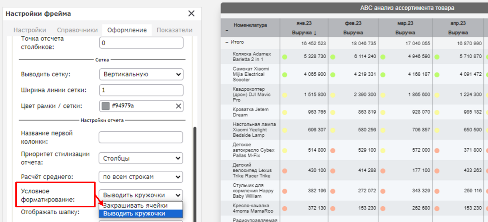The width and height of the screenshot is (488, 222).
Task: Clear the Цвет рамки / сетки color value
Action: [x=178, y=106]
